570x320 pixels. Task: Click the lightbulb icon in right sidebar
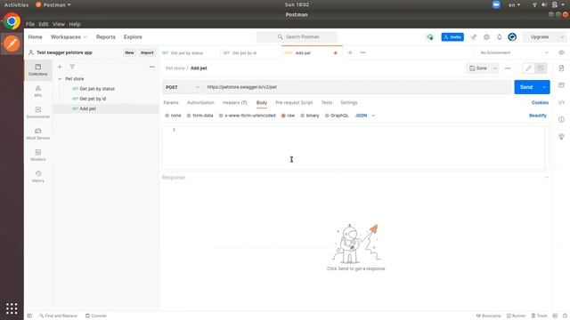point(561,136)
